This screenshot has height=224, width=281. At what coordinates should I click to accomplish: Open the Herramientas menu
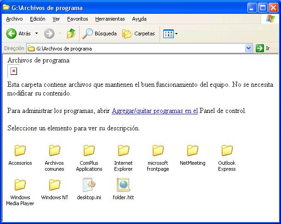pyautogui.click(x=110, y=19)
